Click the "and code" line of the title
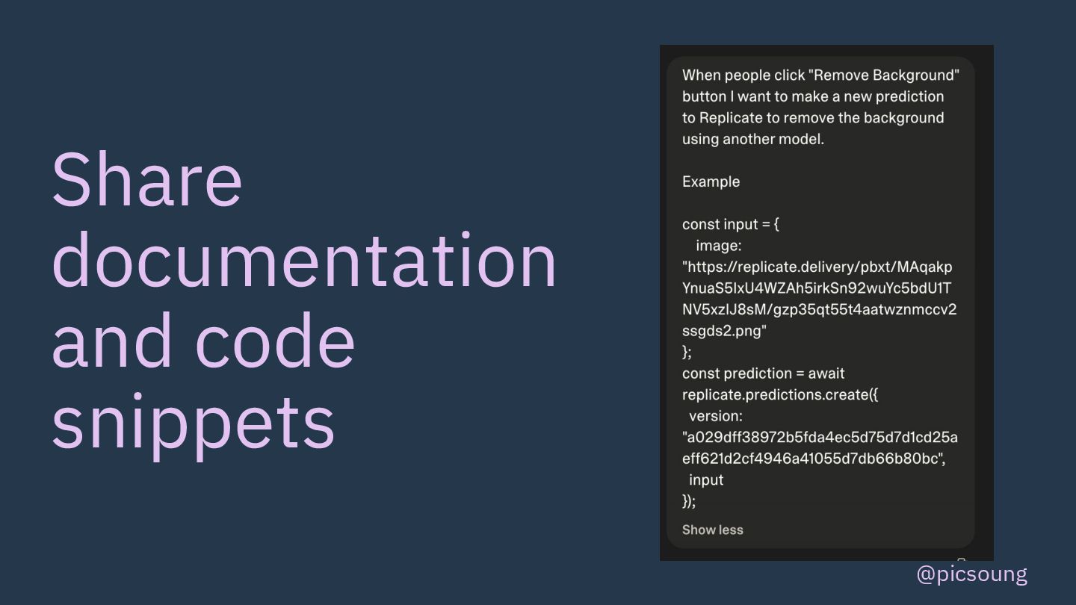Viewport: 1076px width, 605px height. [203, 341]
